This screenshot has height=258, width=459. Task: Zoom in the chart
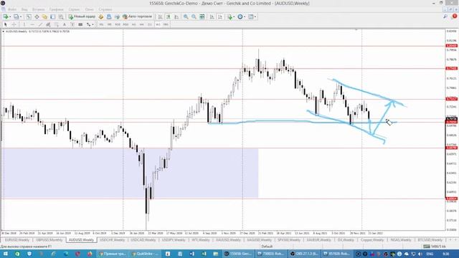(186, 16)
